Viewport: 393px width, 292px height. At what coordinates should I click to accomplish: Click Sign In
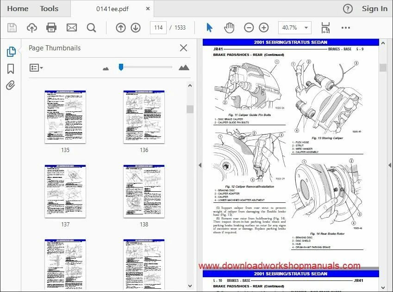374,9
